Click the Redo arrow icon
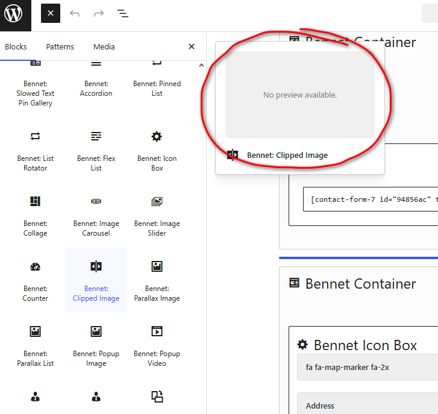The image size is (438, 414). click(x=99, y=13)
